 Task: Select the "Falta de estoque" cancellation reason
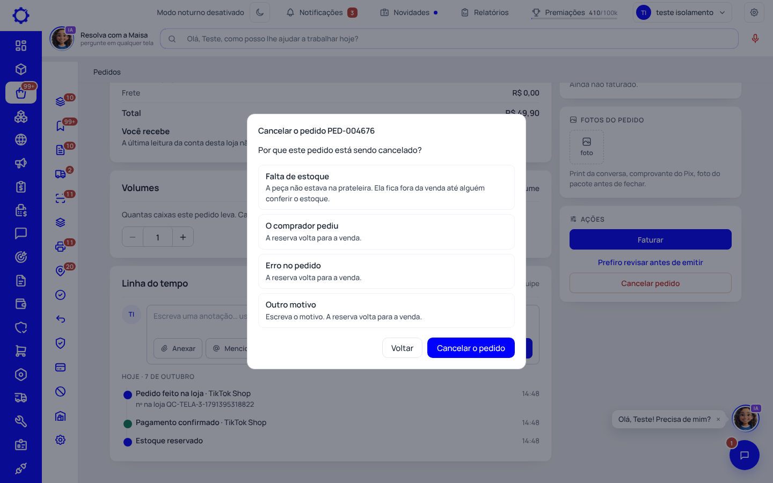pyautogui.click(x=386, y=187)
